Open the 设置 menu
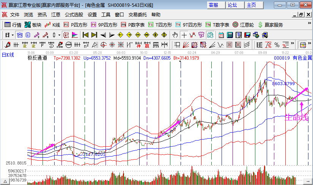This screenshot has width=313, height=185. pos(92,14)
